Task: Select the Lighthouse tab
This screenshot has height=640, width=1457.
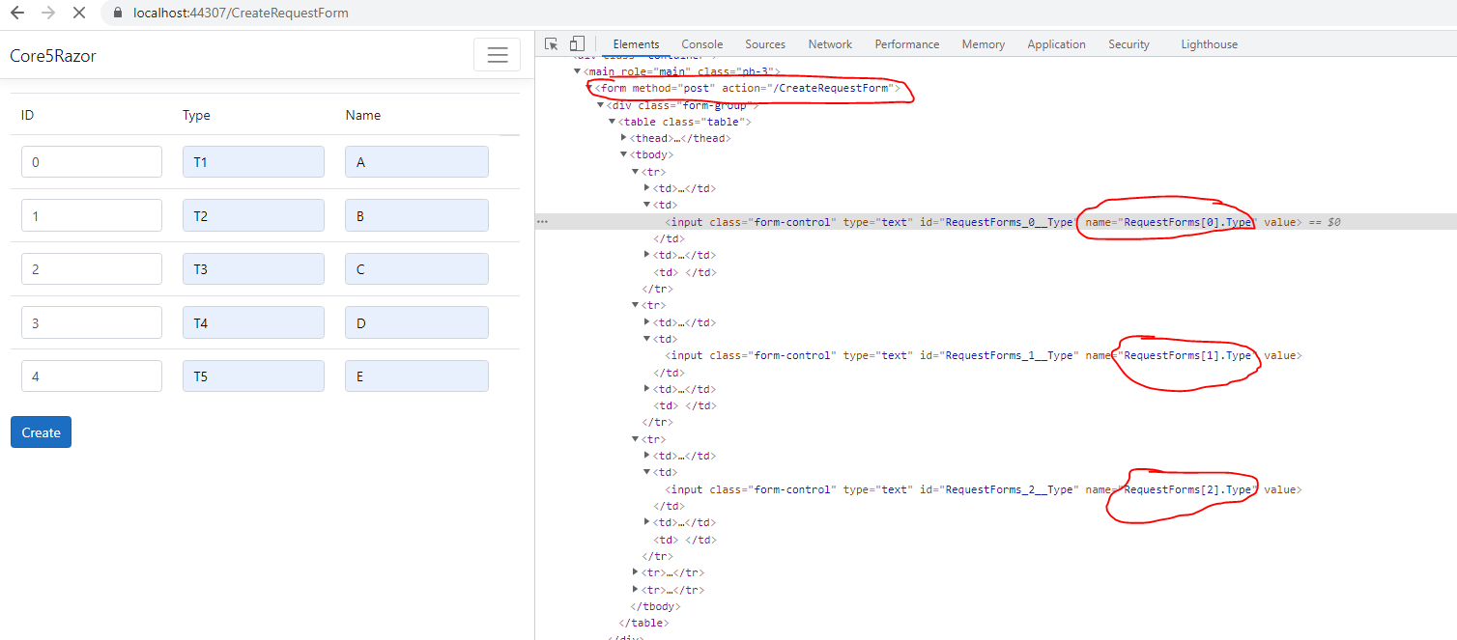Action: [1209, 43]
